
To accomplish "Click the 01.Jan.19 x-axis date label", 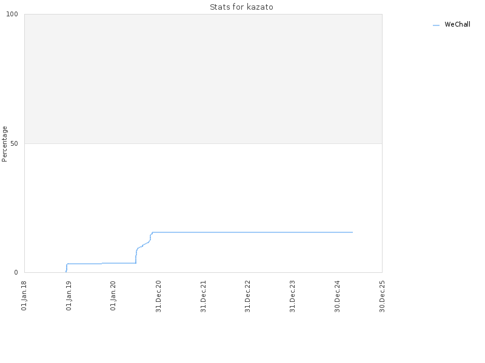I will [x=69, y=296].
